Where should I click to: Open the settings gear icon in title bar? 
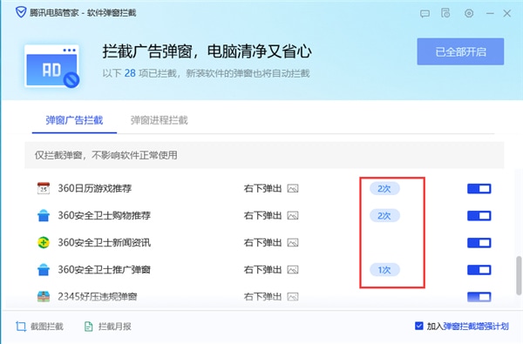click(x=469, y=13)
